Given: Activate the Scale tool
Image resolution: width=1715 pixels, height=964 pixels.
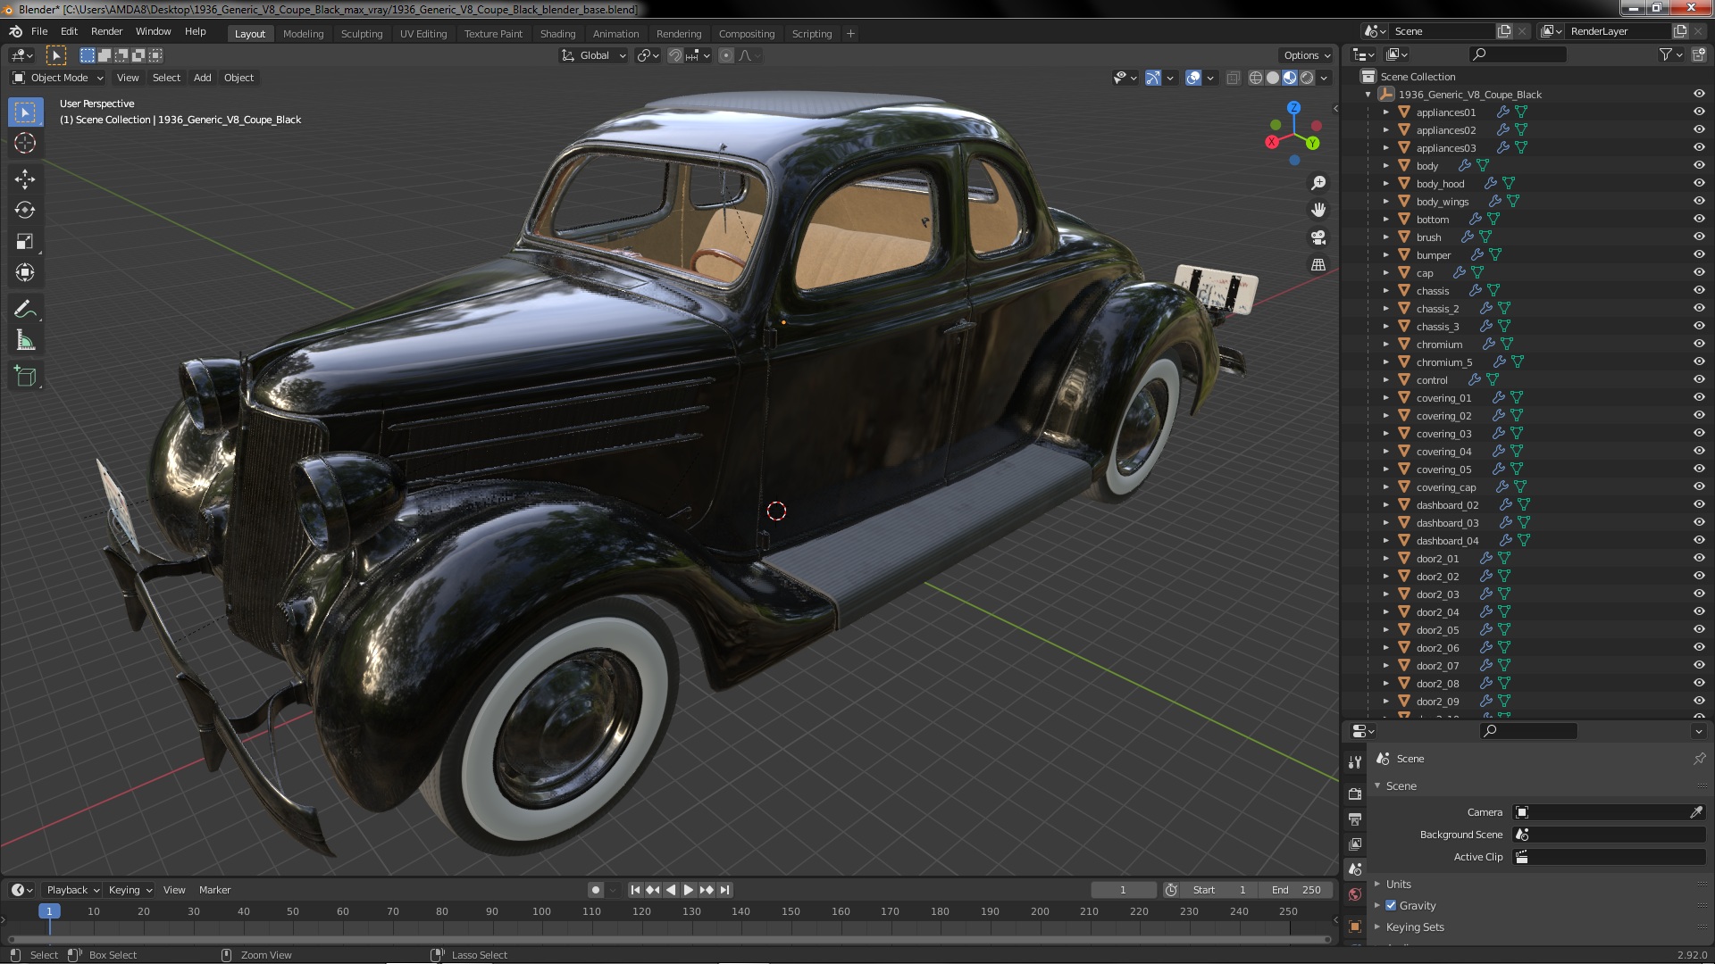Looking at the screenshot, I should [25, 242].
